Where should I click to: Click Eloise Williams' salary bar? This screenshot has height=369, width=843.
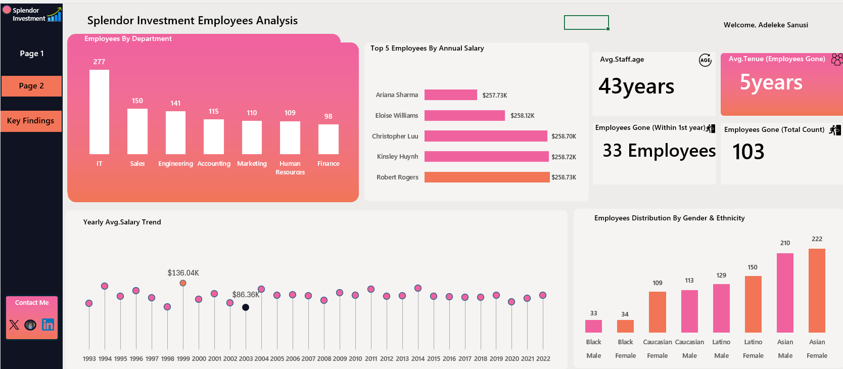464,116
